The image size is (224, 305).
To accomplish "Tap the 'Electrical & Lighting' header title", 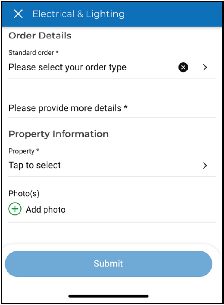I will tap(79, 14).
